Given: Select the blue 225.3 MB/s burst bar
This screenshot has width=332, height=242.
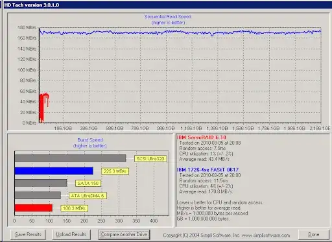Looking at the screenshot, I should (54, 171).
